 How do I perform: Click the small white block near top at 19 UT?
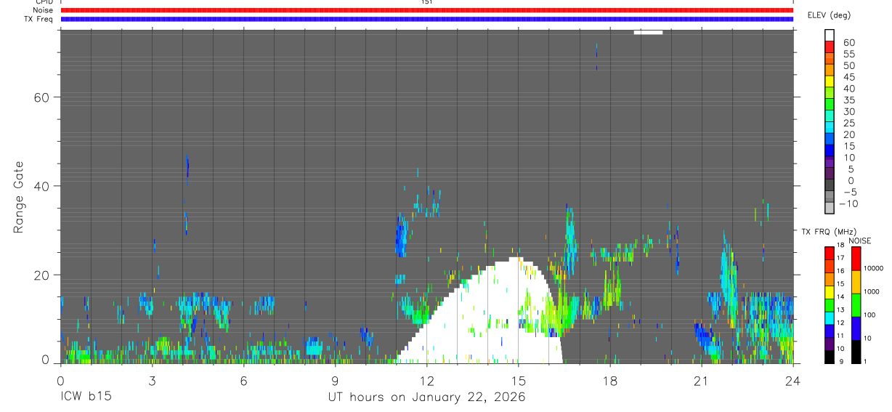[648, 32]
